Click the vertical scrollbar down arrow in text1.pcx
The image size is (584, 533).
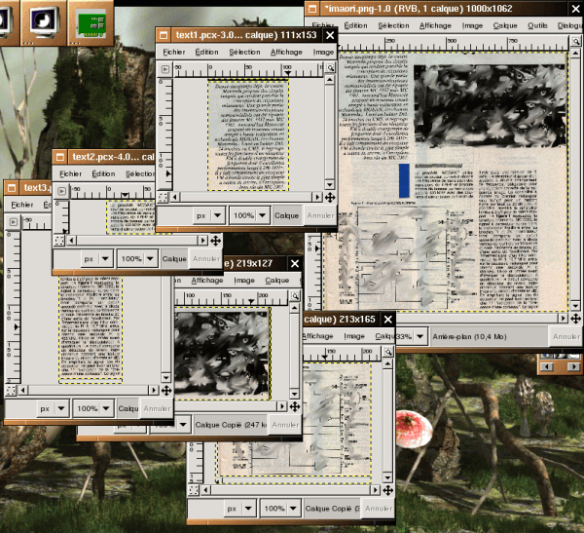[330, 184]
